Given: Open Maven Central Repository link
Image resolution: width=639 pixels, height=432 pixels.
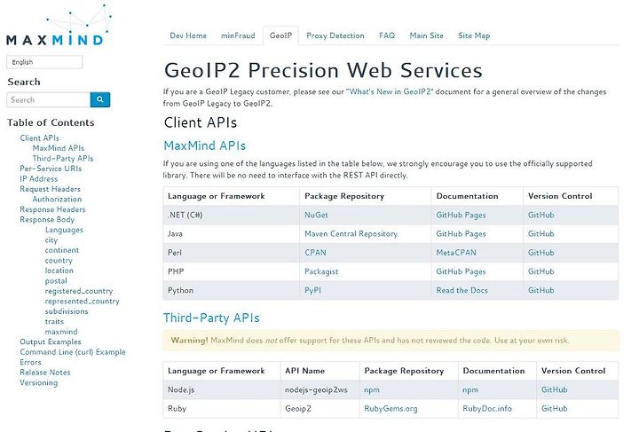Looking at the screenshot, I should tap(351, 233).
